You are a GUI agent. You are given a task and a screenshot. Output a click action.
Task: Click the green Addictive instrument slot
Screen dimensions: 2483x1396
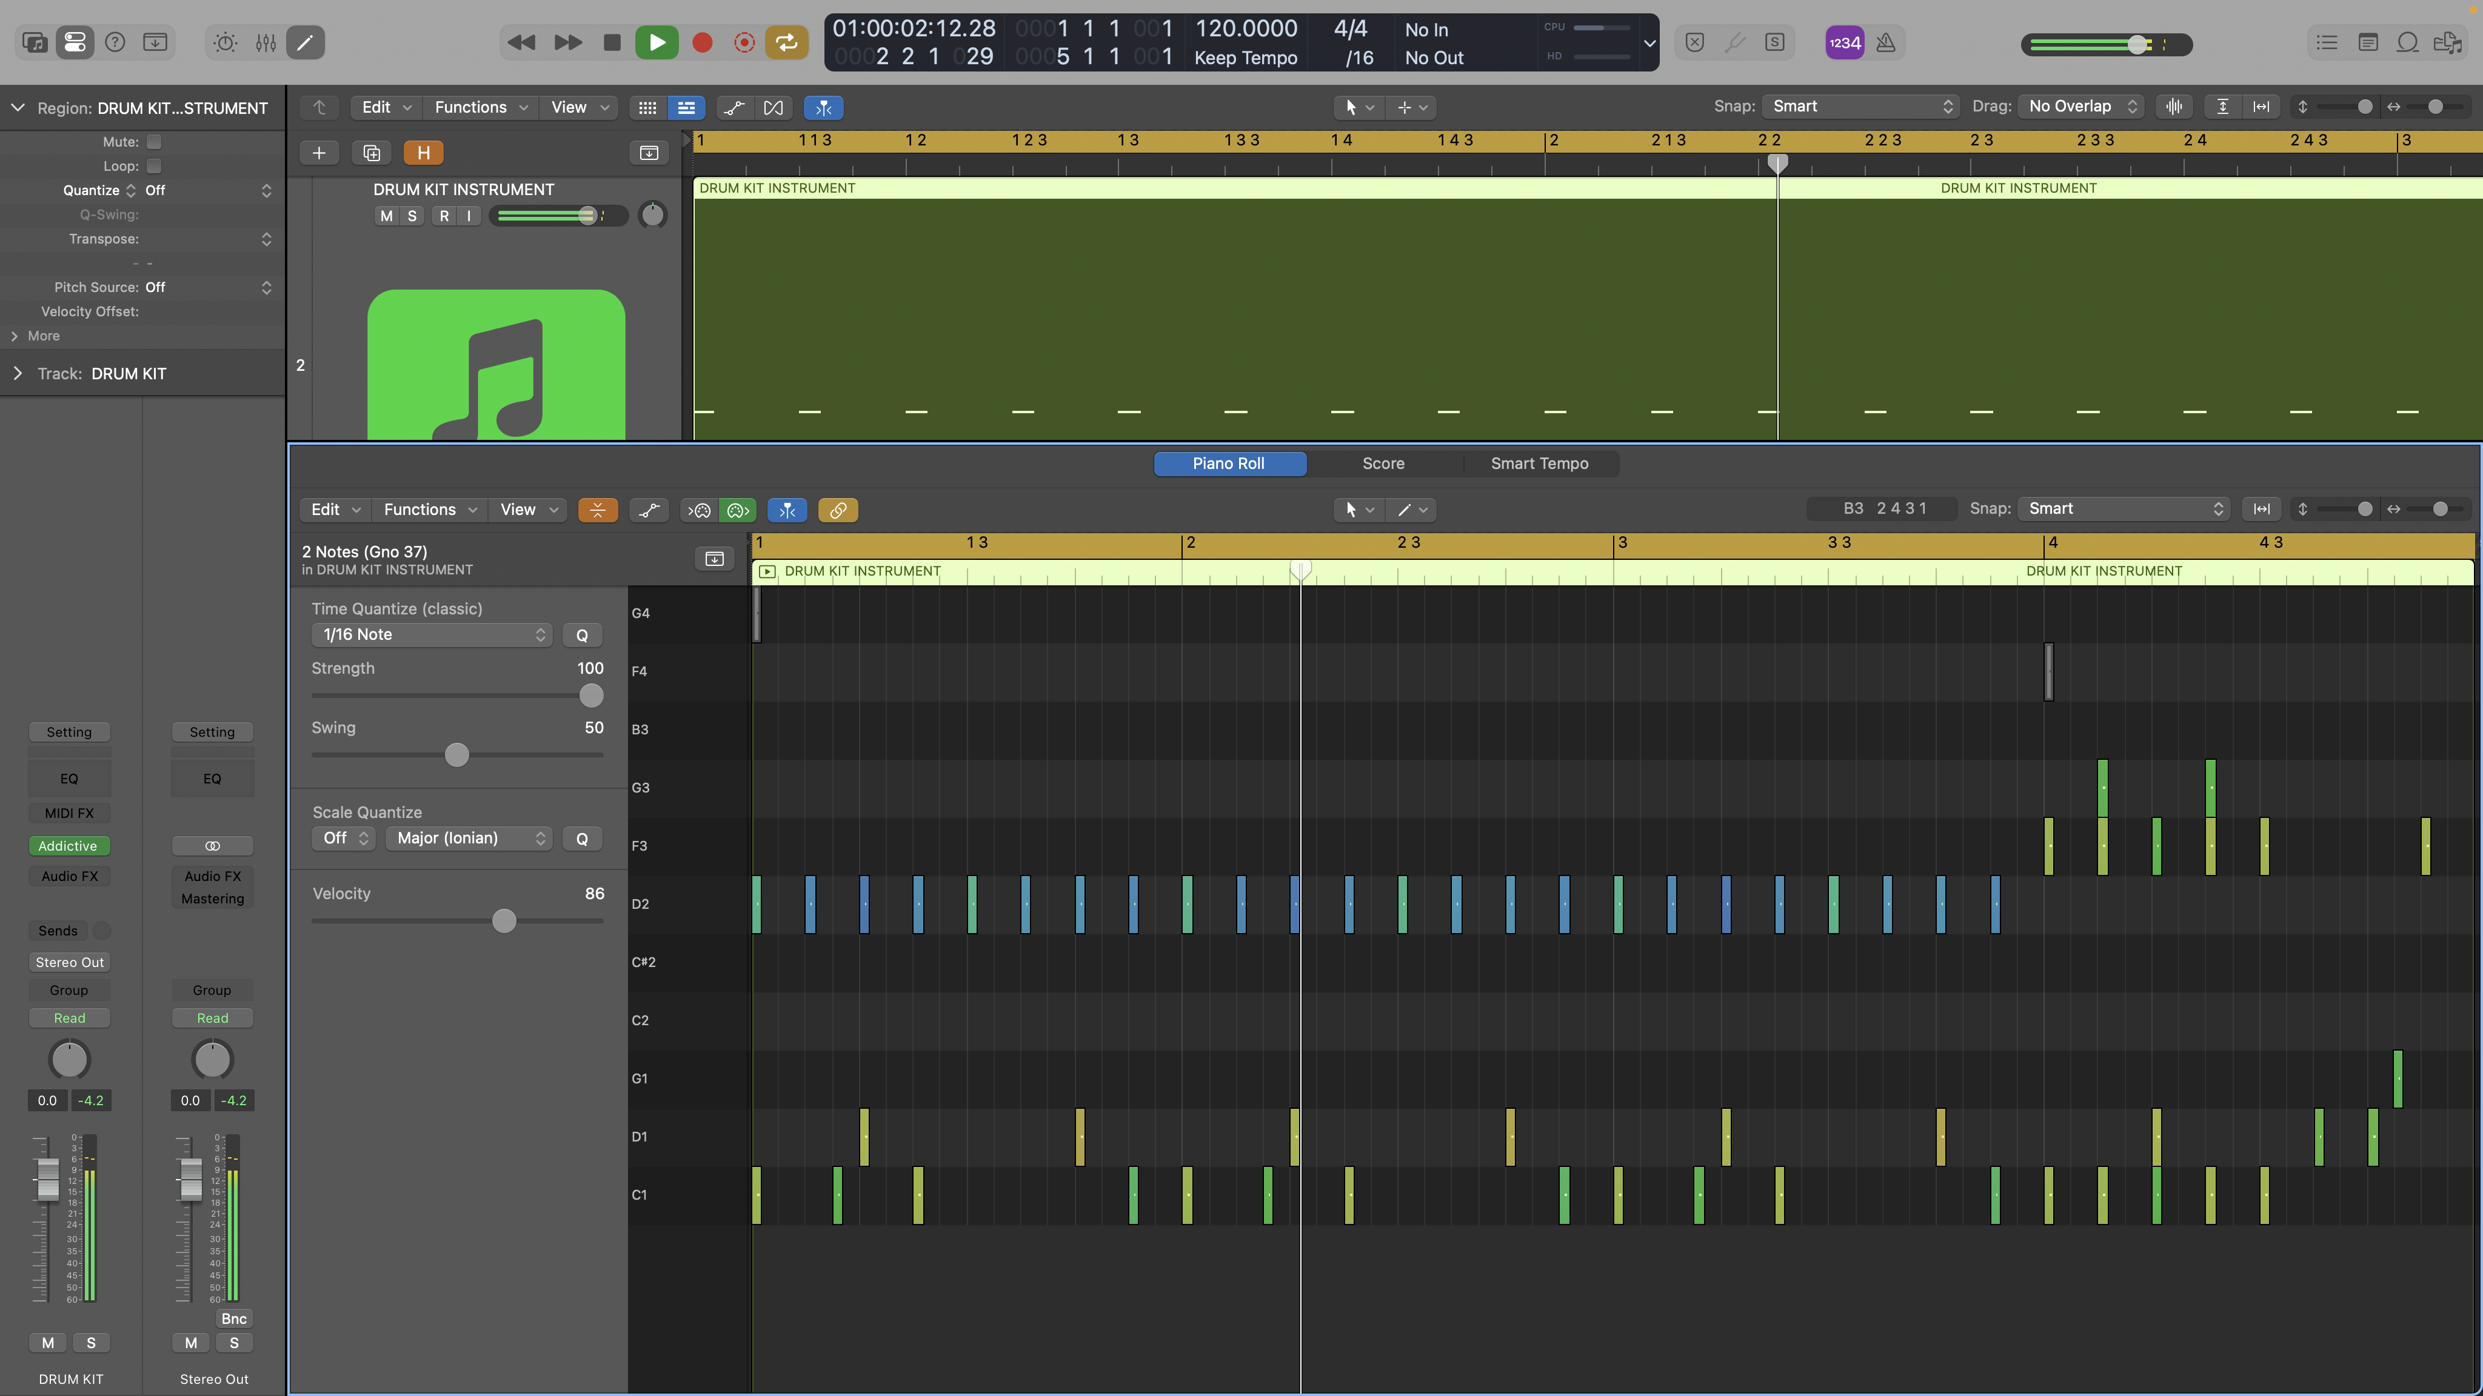69,846
